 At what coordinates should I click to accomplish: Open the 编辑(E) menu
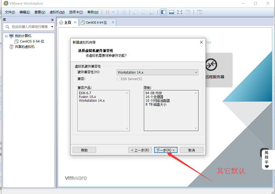pos(25,12)
